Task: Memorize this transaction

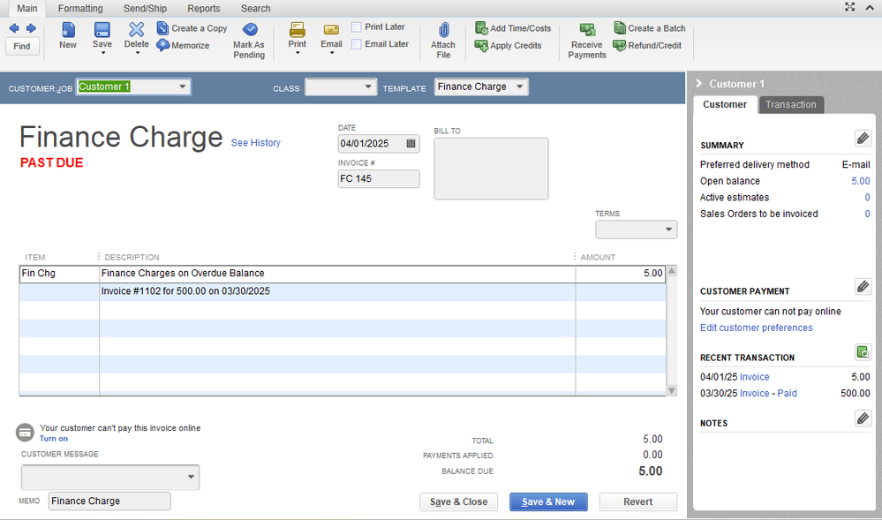Action: click(183, 46)
